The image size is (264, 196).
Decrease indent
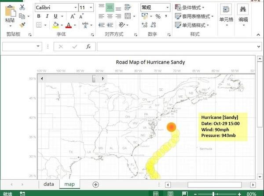(101, 25)
